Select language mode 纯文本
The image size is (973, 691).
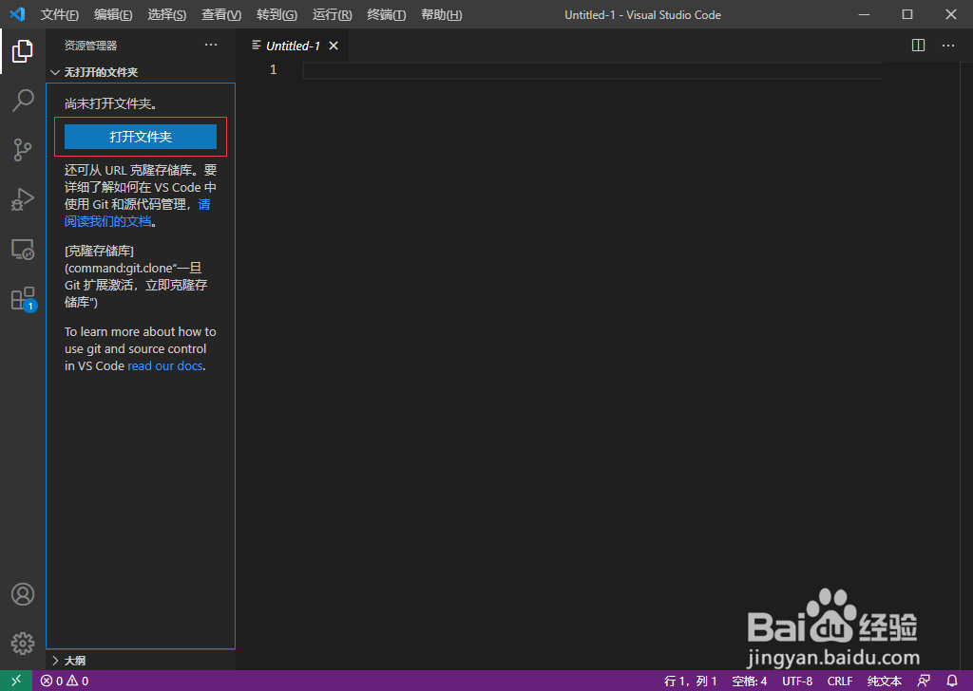885,682
